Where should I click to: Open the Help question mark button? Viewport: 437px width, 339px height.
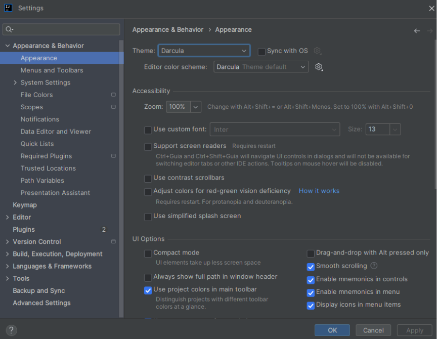[x=11, y=330]
